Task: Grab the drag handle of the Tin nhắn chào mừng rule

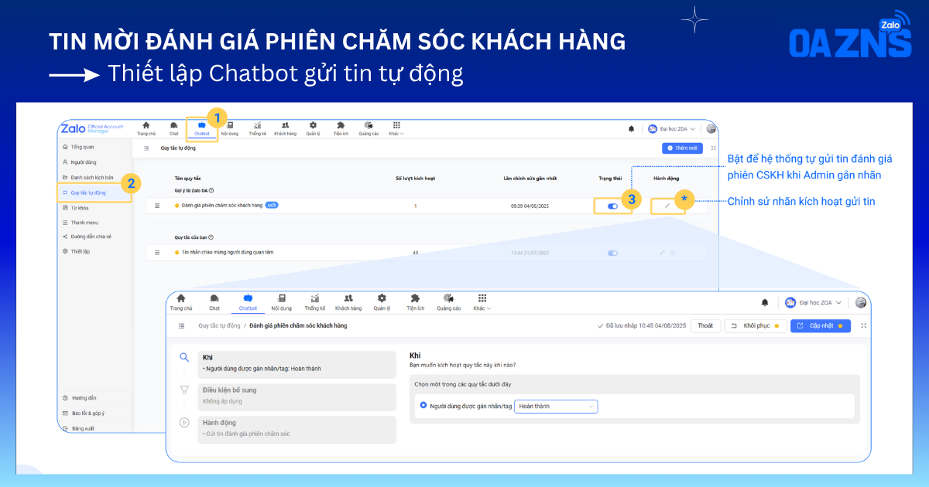Action: pyautogui.click(x=157, y=253)
